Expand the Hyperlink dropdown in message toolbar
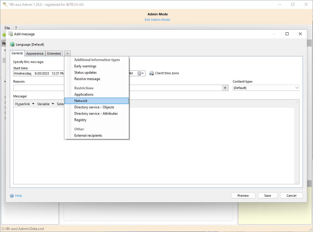313x232 pixels. (x=25, y=104)
